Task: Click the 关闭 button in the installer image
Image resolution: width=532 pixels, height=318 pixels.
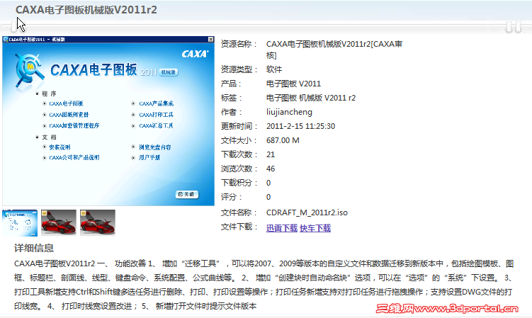Action: click(187, 194)
